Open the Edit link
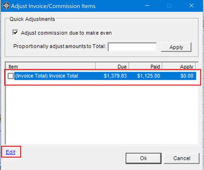This screenshot has width=204, height=170. (11, 152)
